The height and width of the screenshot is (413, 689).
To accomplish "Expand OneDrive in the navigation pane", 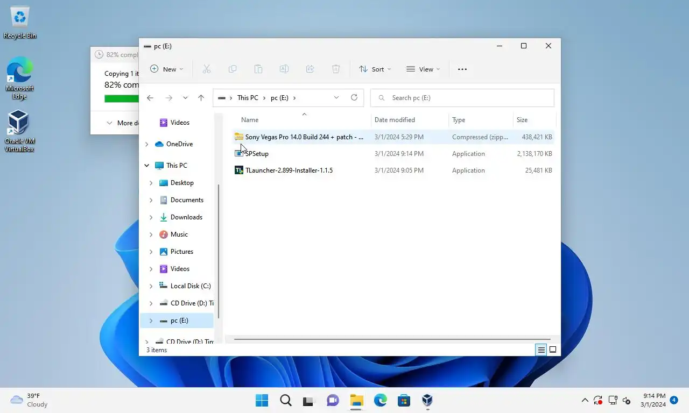I will 146,144.
